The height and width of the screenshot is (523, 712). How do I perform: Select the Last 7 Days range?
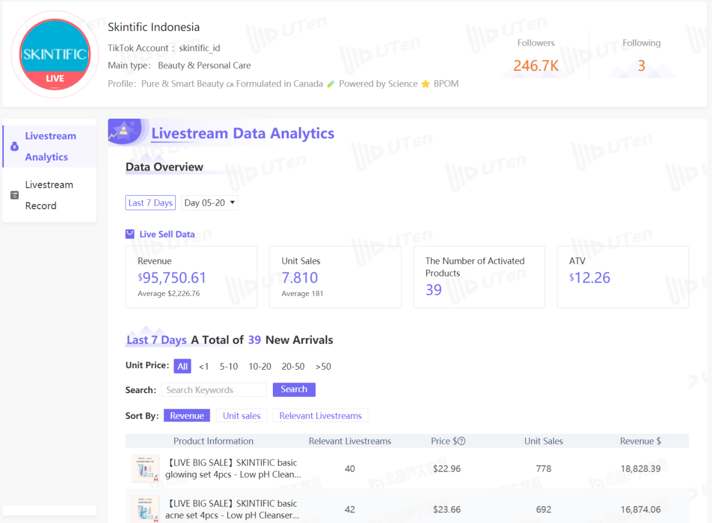click(151, 203)
